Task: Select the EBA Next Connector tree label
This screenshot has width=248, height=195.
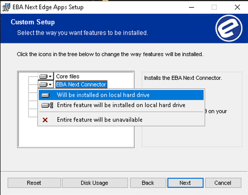Action: tap(81, 84)
